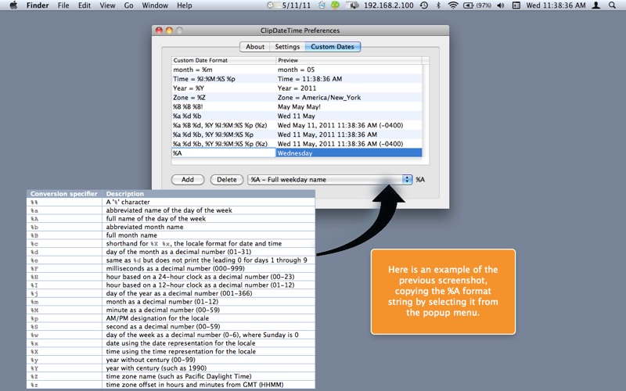Click the Delete button
This screenshot has width=626, height=391.
click(x=227, y=180)
